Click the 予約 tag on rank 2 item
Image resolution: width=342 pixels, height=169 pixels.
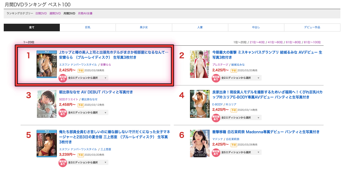(x=234, y=70)
